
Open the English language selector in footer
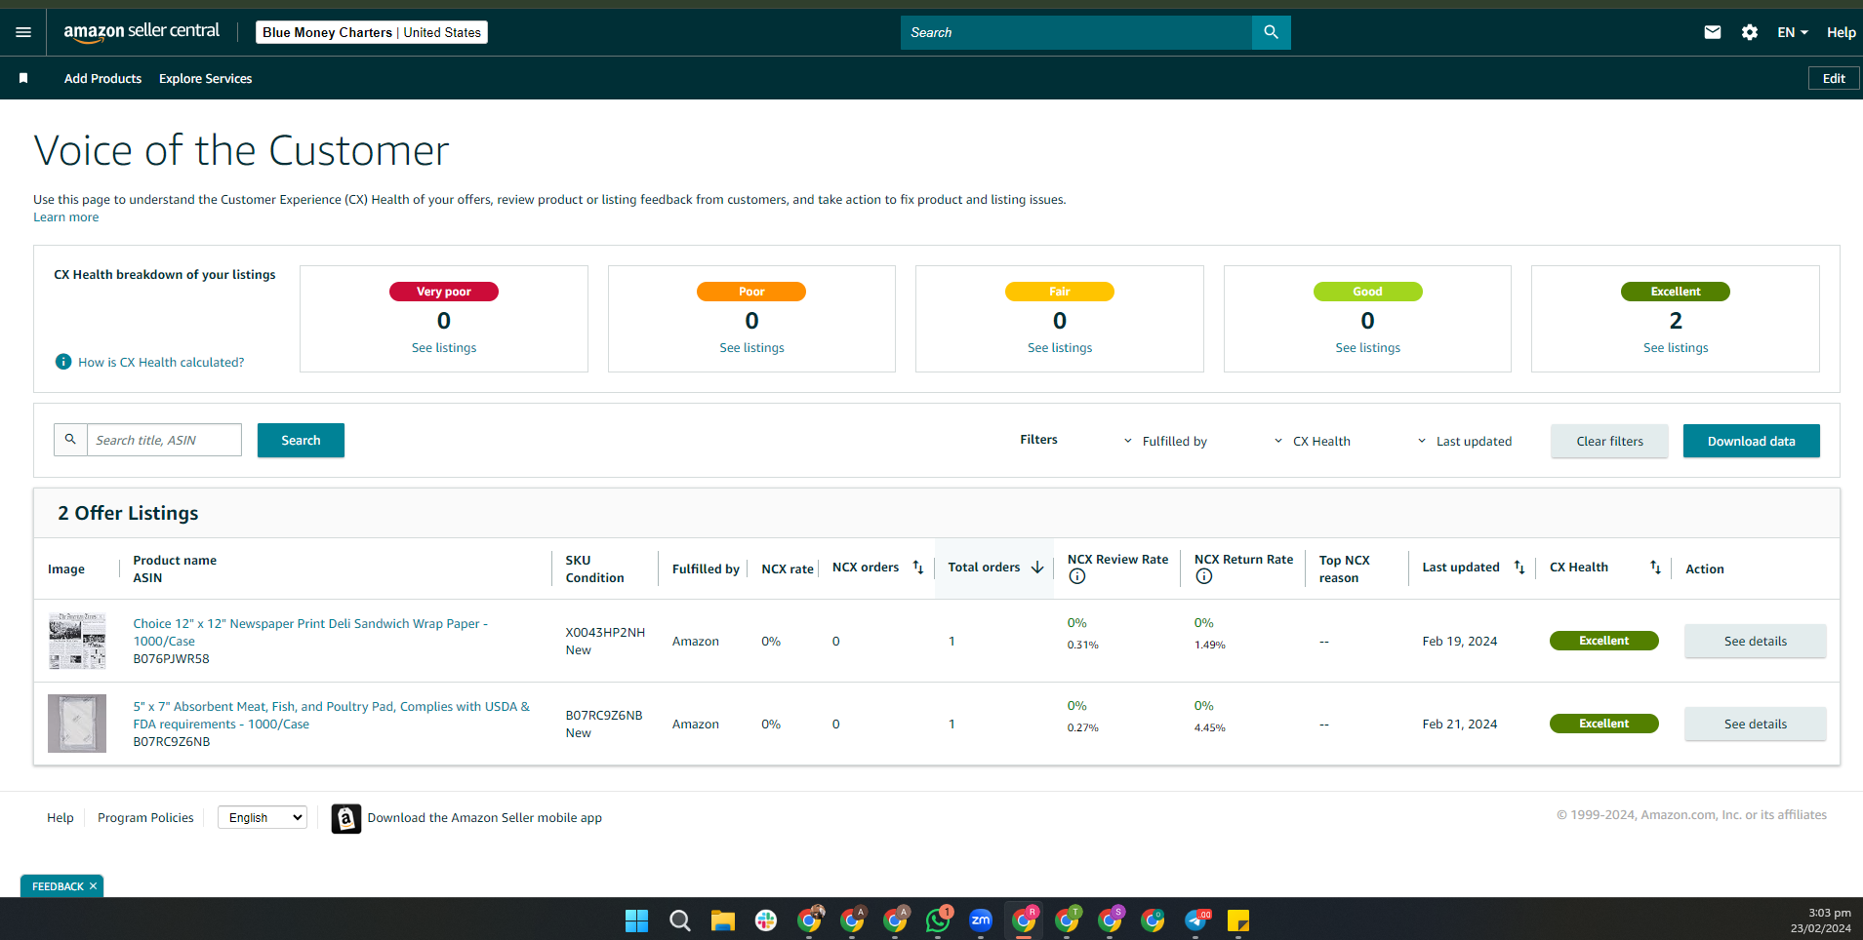click(x=263, y=817)
